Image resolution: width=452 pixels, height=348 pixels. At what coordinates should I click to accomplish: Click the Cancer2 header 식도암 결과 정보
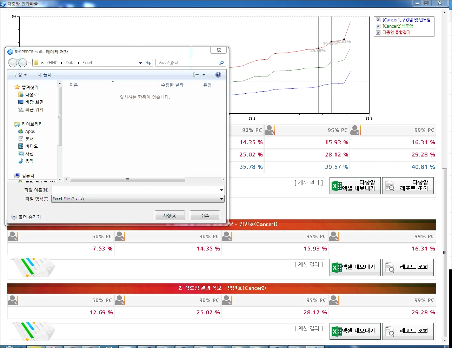coord(222,288)
